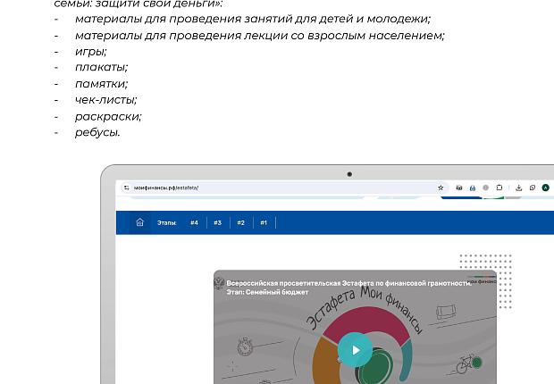Click the list item 'ребусы.'
Viewport: 554px width, 384px height.
tap(97, 132)
